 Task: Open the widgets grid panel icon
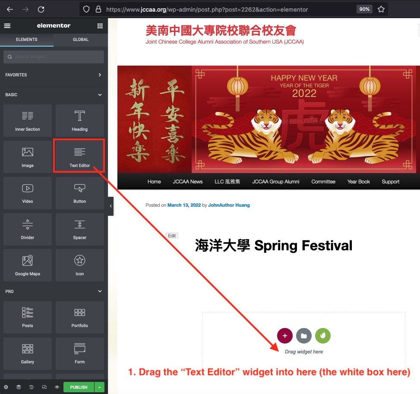click(x=100, y=26)
